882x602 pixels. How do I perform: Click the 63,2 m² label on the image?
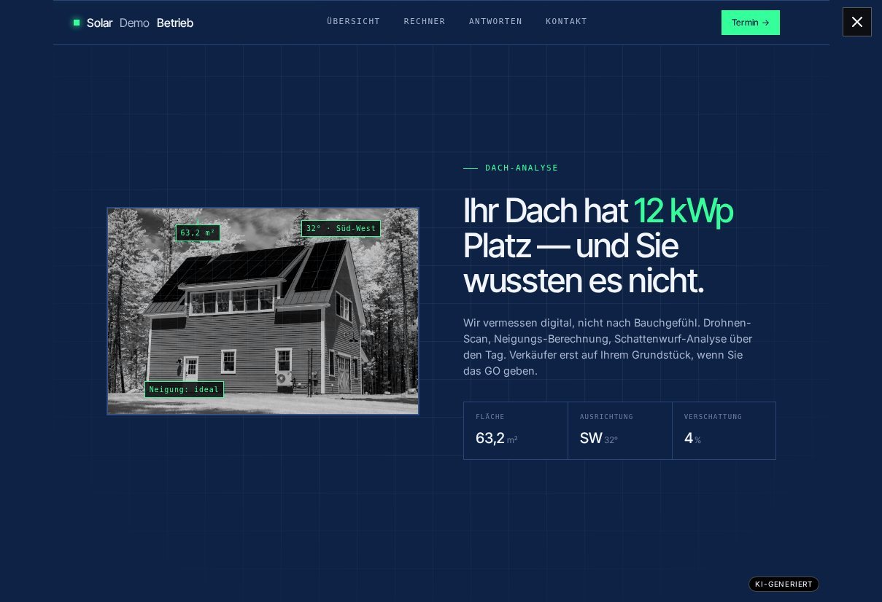pos(198,233)
